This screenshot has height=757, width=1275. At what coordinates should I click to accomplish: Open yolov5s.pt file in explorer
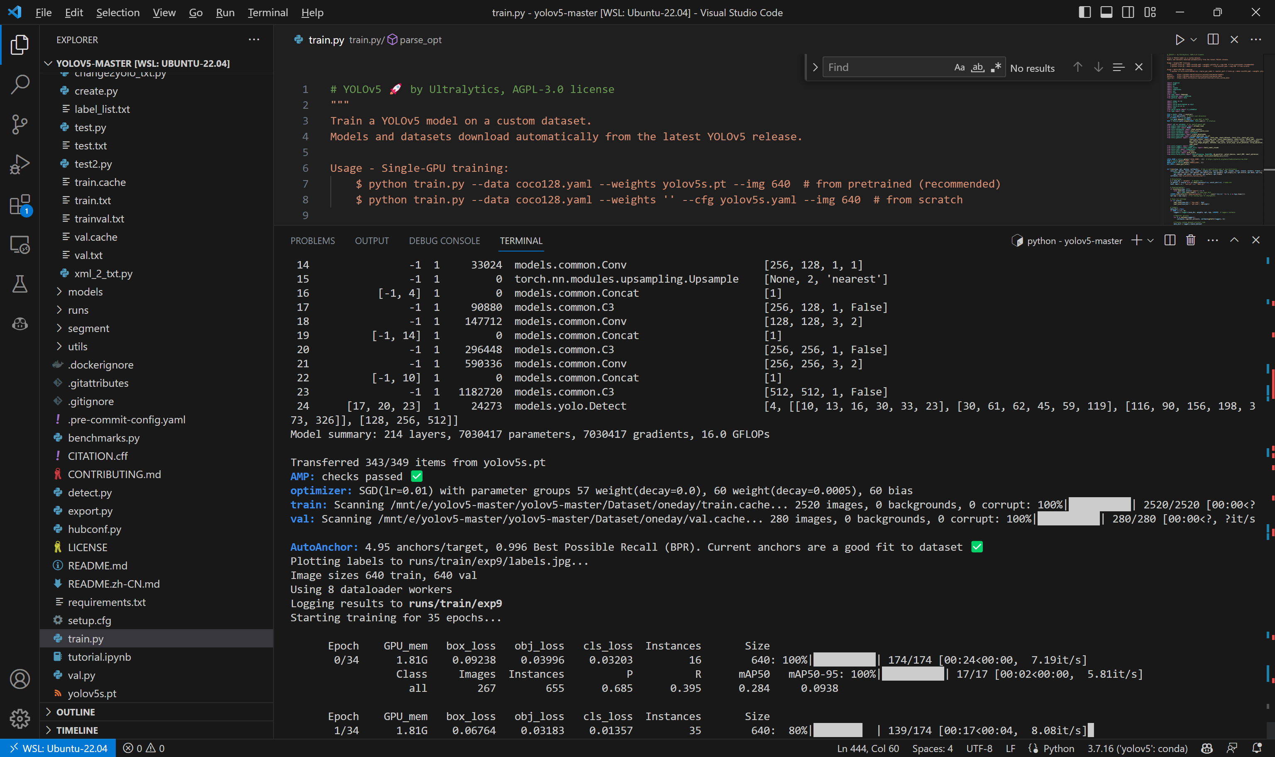(156, 694)
